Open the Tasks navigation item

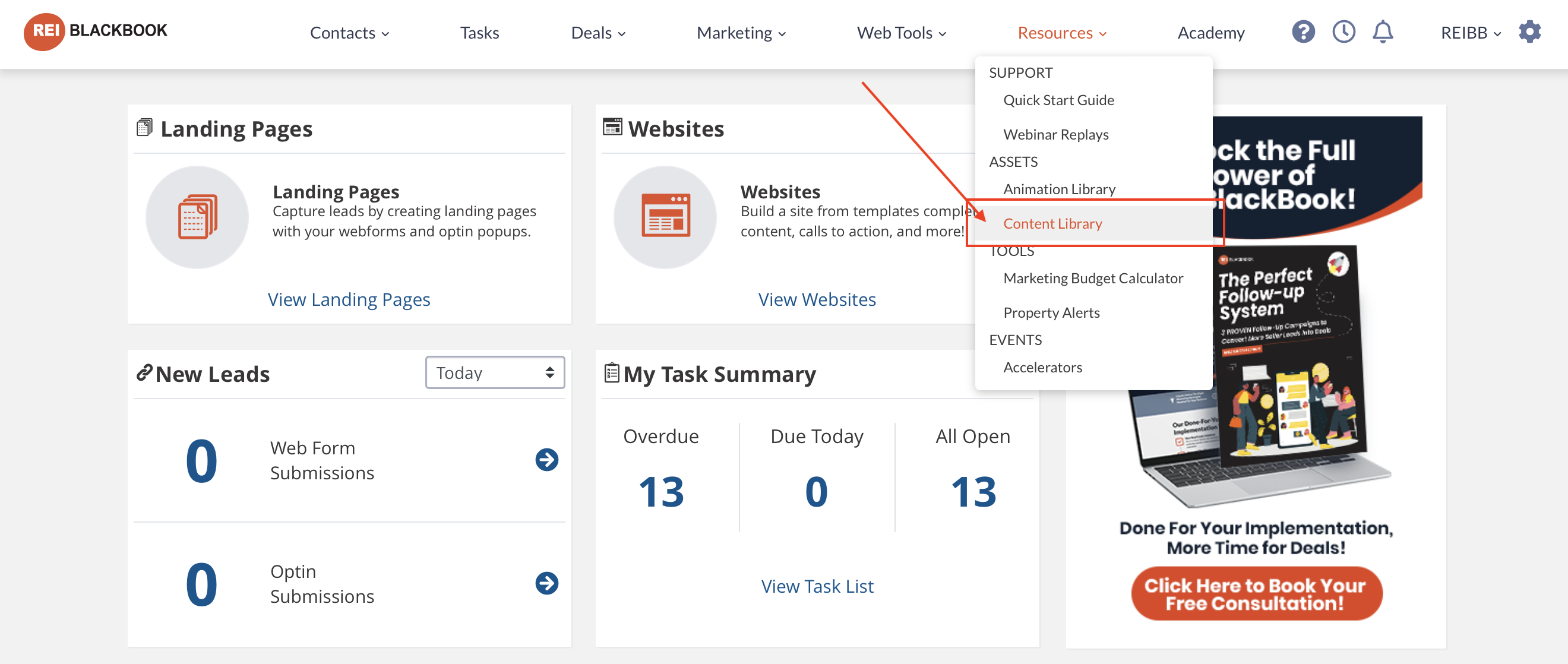[x=479, y=33]
